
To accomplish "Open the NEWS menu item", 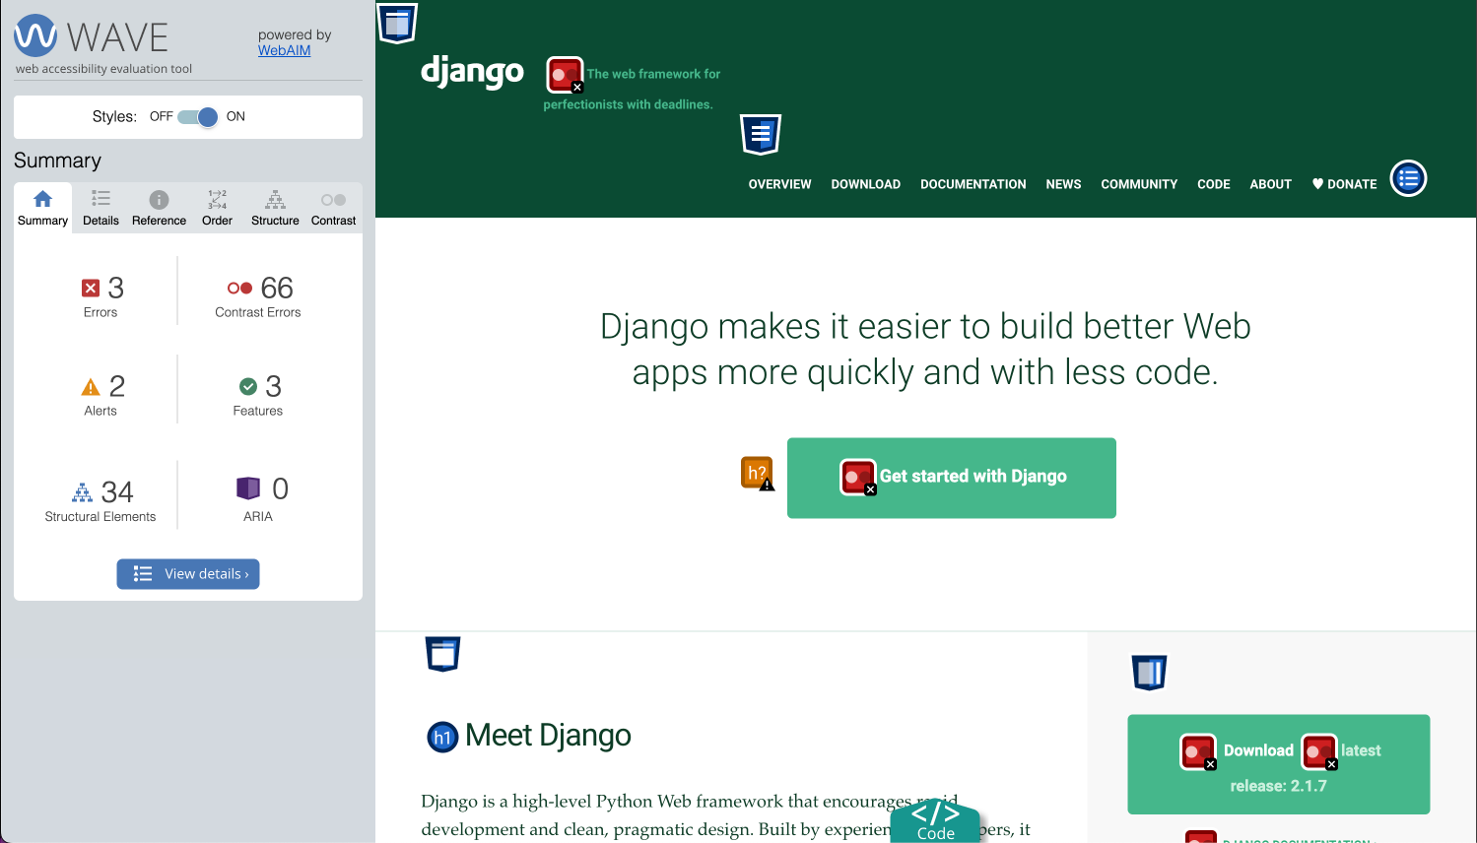I will (x=1063, y=184).
